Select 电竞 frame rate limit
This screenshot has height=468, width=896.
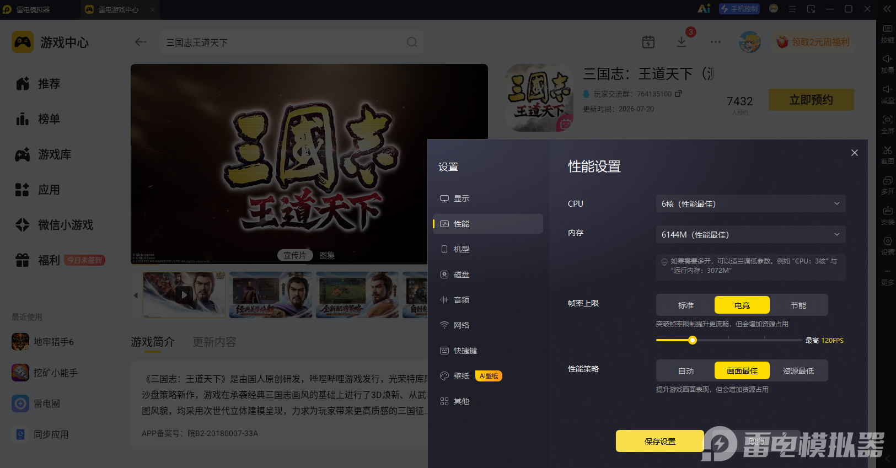coord(742,305)
